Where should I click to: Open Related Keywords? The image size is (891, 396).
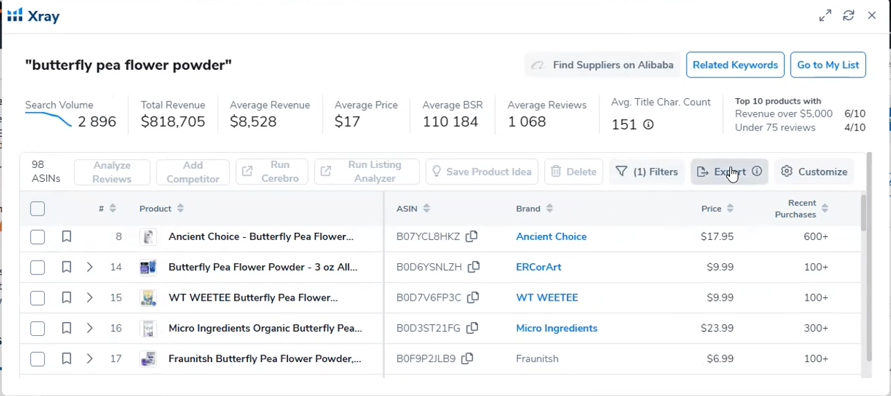coord(735,65)
